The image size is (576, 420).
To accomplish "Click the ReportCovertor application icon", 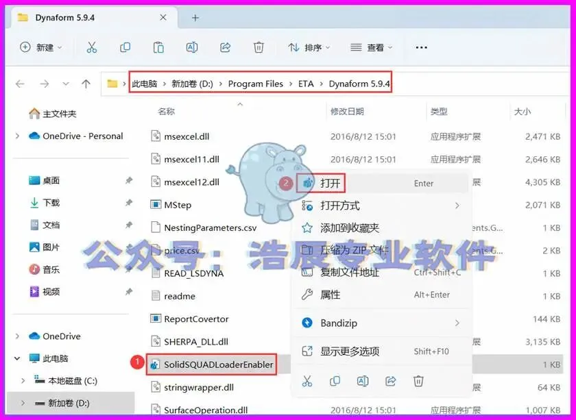I will pyautogui.click(x=156, y=319).
